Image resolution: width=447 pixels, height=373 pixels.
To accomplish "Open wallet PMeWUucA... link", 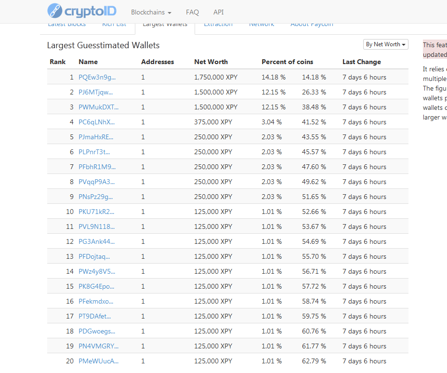I will click(98, 361).
